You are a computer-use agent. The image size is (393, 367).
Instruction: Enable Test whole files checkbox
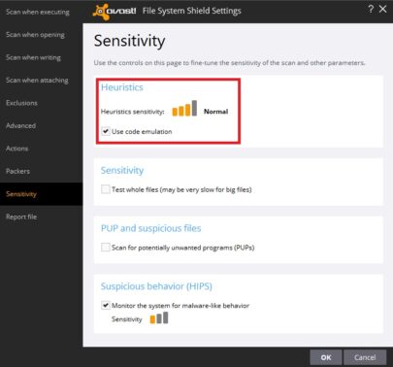pos(106,189)
